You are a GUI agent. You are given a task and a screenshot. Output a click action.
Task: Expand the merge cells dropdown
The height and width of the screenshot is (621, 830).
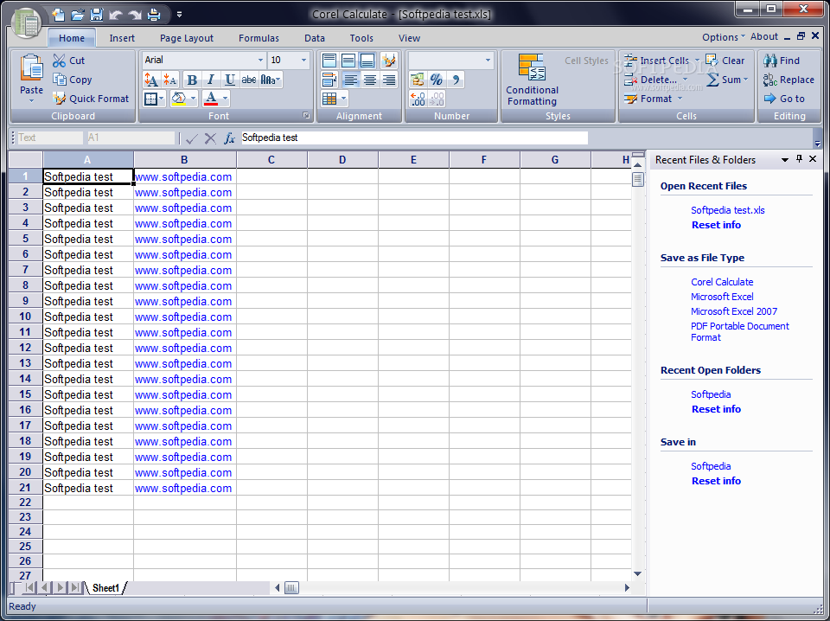pyautogui.click(x=343, y=99)
